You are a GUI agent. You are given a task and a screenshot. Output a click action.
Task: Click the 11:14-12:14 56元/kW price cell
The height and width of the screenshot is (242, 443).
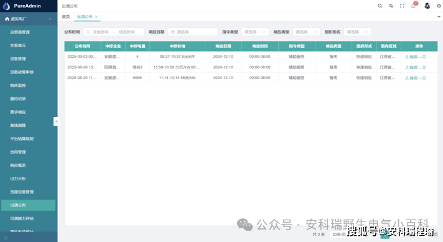[177, 78]
